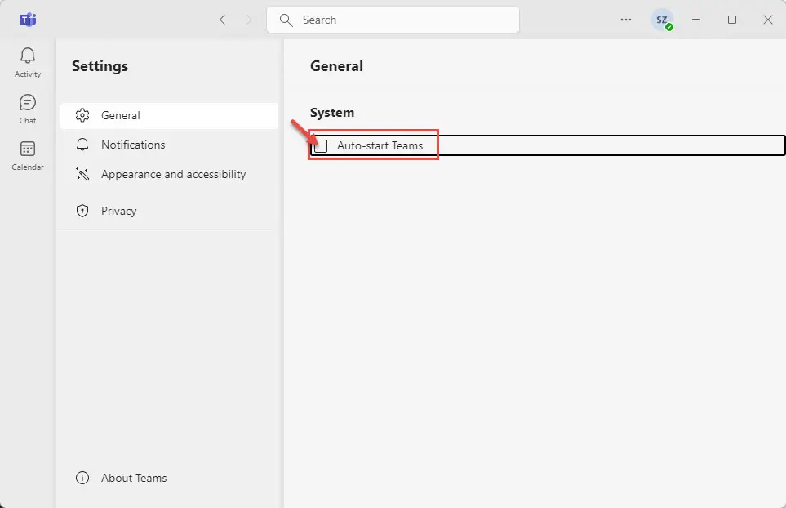Viewport: 786px width, 508px height.
Task: Click the Microsoft Teams logo icon
Action: 28,20
